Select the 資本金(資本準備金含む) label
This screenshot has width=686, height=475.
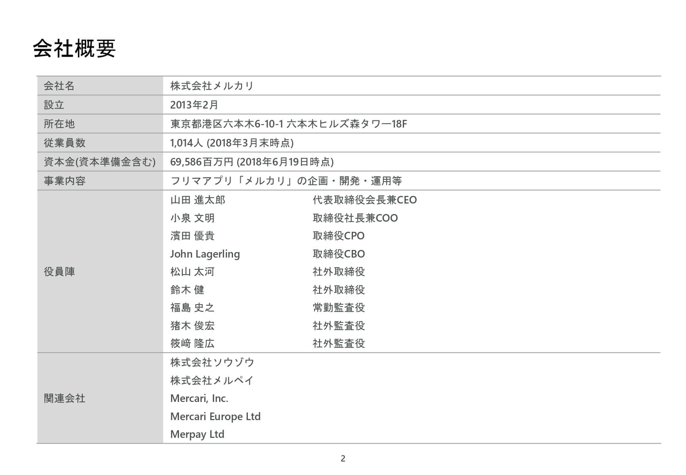pyautogui.click(x=100, y=162)
